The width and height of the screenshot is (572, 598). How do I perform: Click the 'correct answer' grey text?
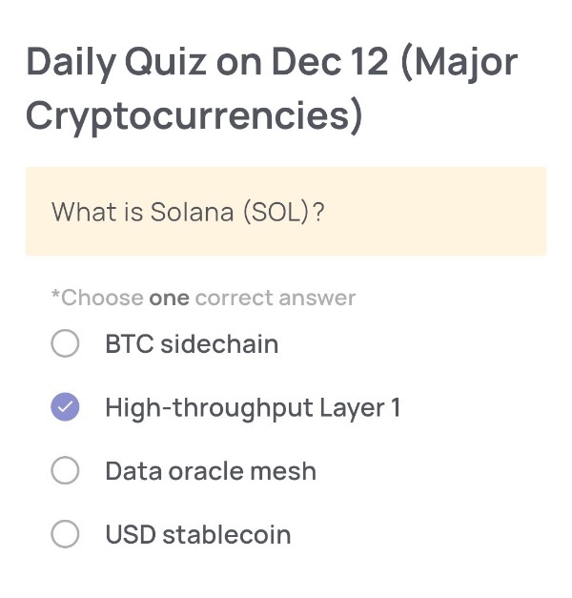pyautogui.click(x=276, y=298)
